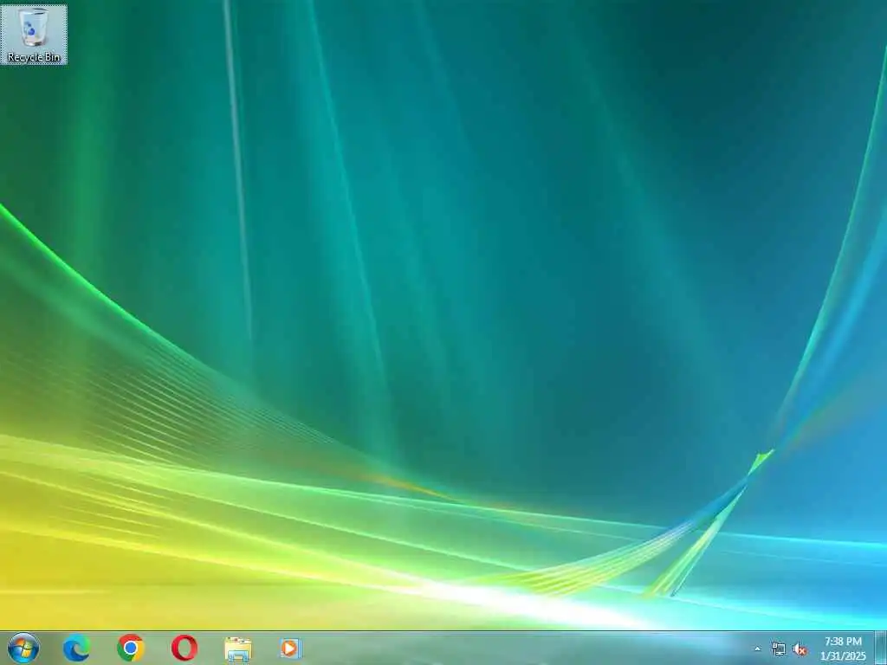This screenshot has height=665, width=887.
Task: Open Windows Explorer from the taskbar
Action: [238, 649]
